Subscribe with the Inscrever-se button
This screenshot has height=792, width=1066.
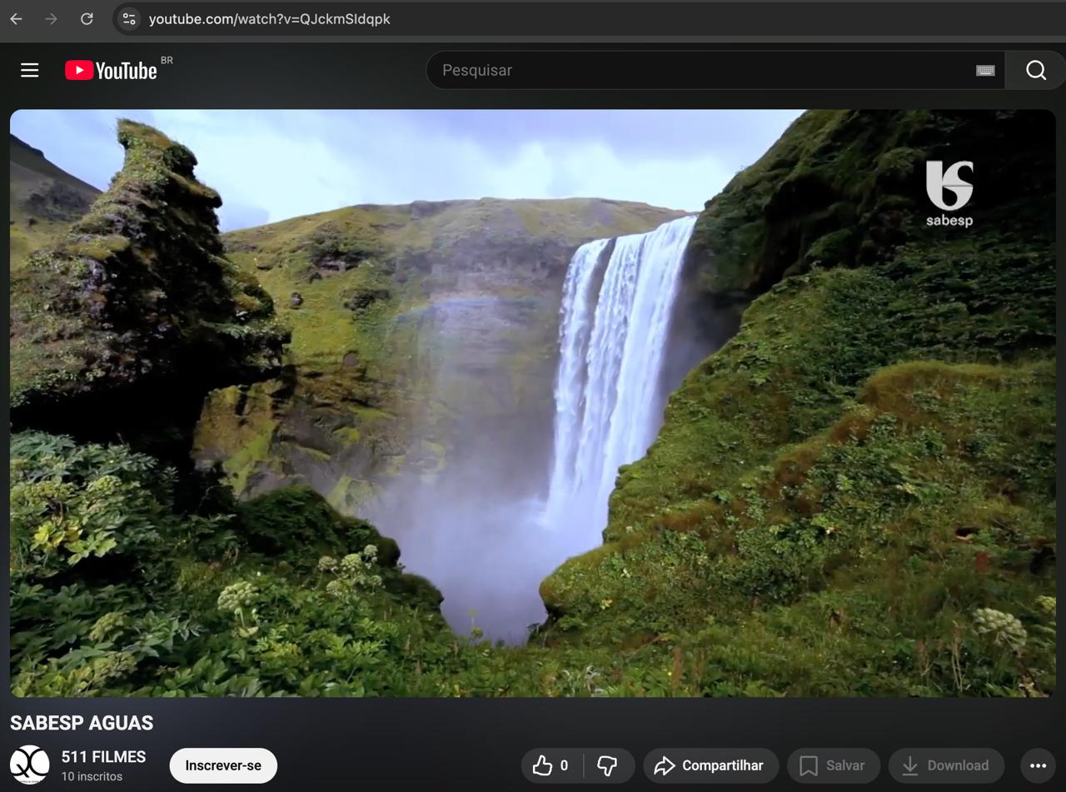[x=223, y=765]
